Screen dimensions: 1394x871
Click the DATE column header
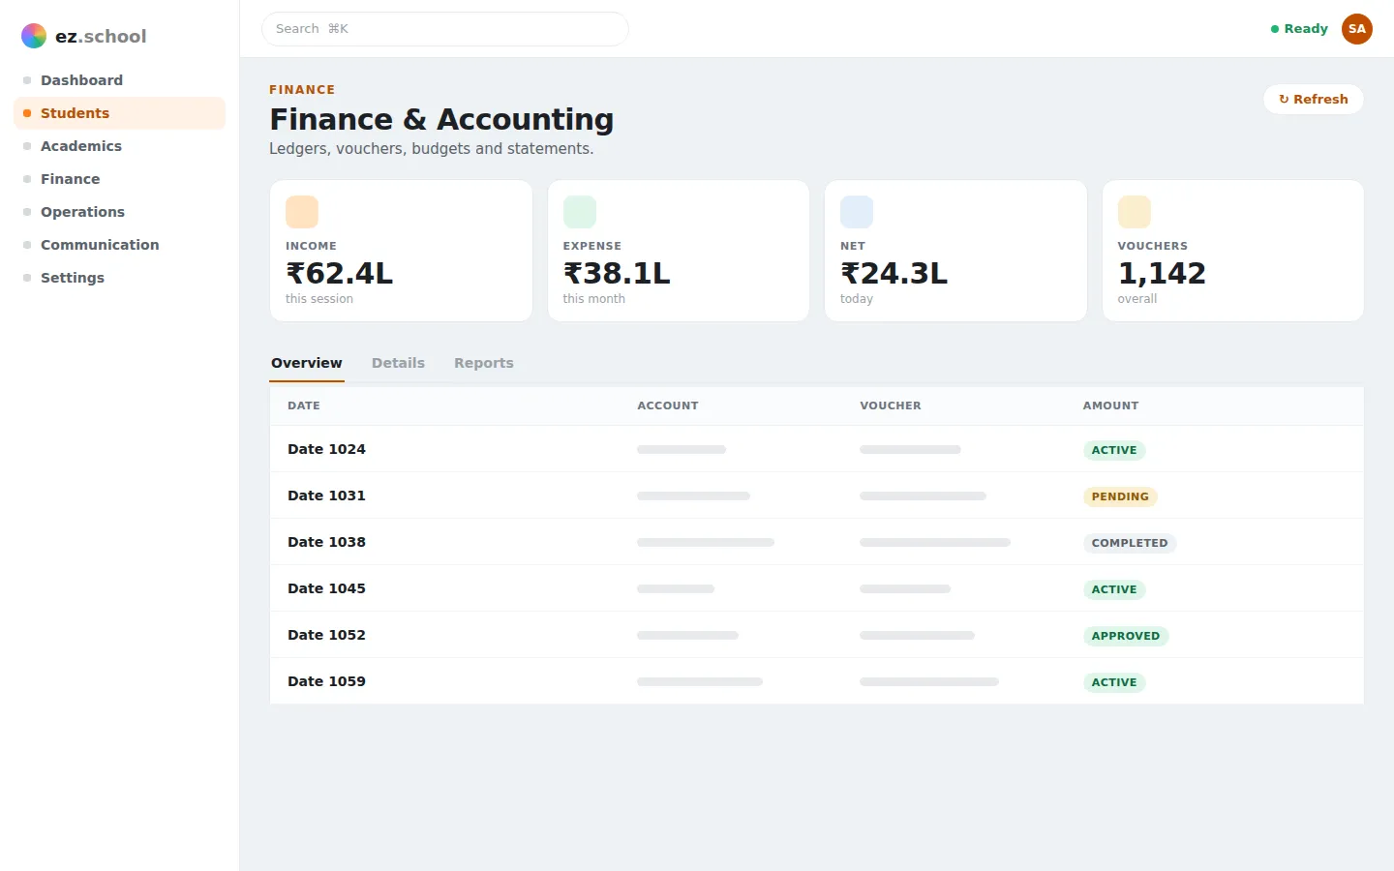[x=304, y=405]
